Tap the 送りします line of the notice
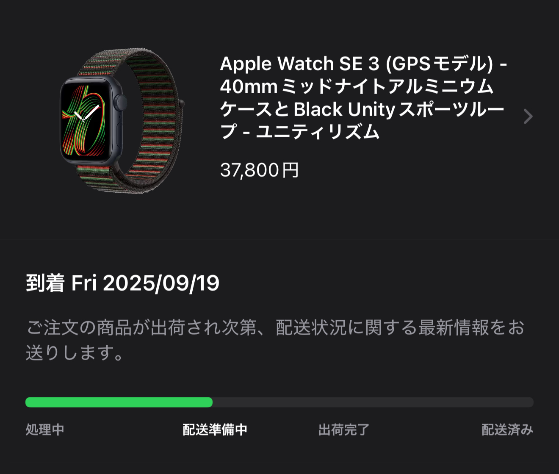This screenshot has height=474, width=559. click(x=75, y=352)
